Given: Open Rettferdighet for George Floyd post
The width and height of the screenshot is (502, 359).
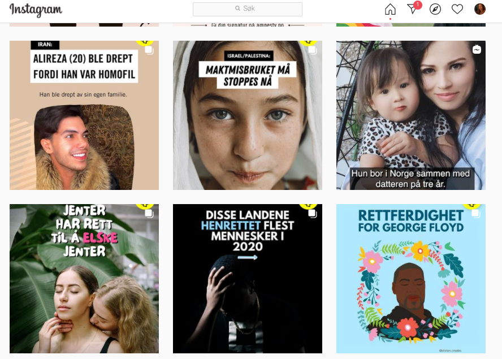Looking at the screenshot, I should pyautogui.click(x=411, y=279).
